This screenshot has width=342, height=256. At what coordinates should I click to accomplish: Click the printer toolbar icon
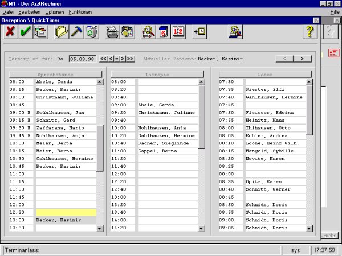(x=112, y=32)
